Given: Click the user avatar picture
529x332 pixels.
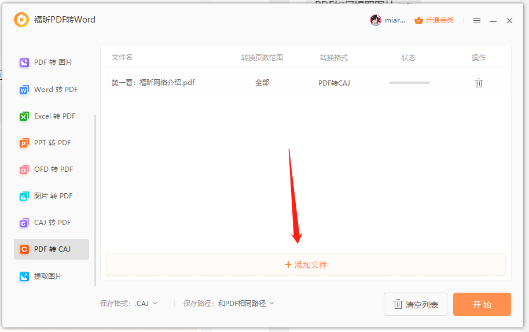Looking at the screenshot, I should [x=376, y=20].
